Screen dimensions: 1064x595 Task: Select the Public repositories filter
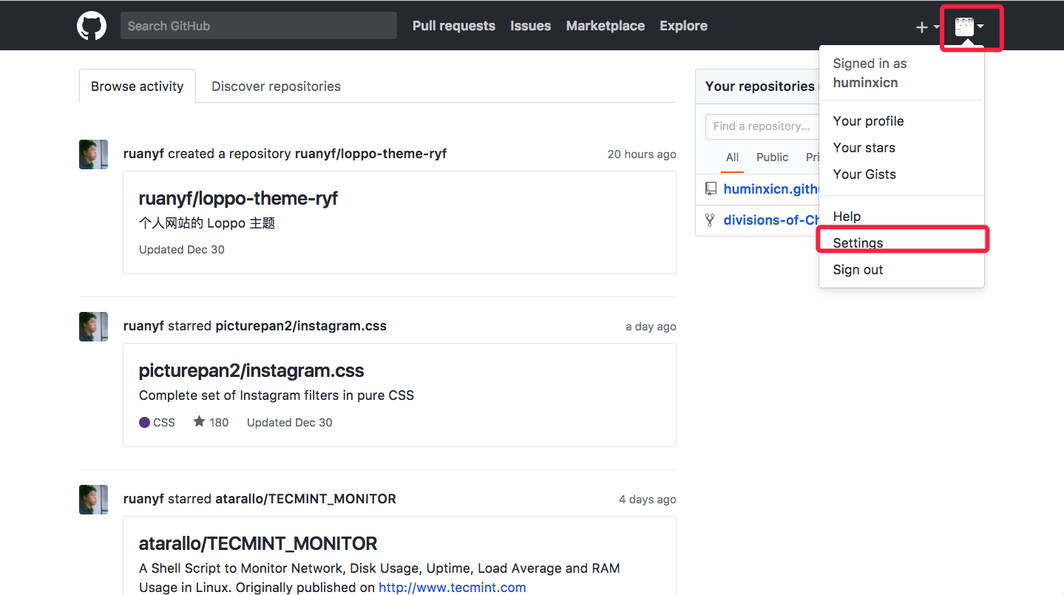(x=772, y=157)
